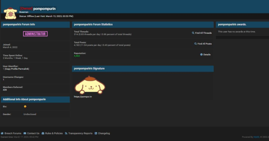This screenshot has height=141, width=269.
Task: Click the info icon beside reputation Details
Action: coord(202,54)
